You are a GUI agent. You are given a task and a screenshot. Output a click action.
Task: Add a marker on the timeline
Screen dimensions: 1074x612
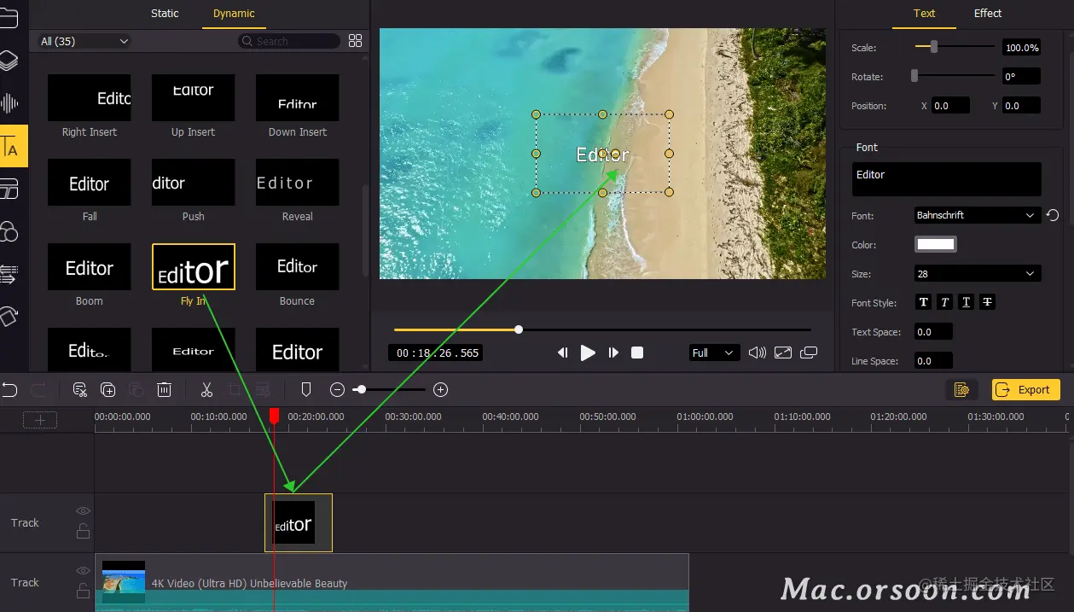click(x=306, y=390)
